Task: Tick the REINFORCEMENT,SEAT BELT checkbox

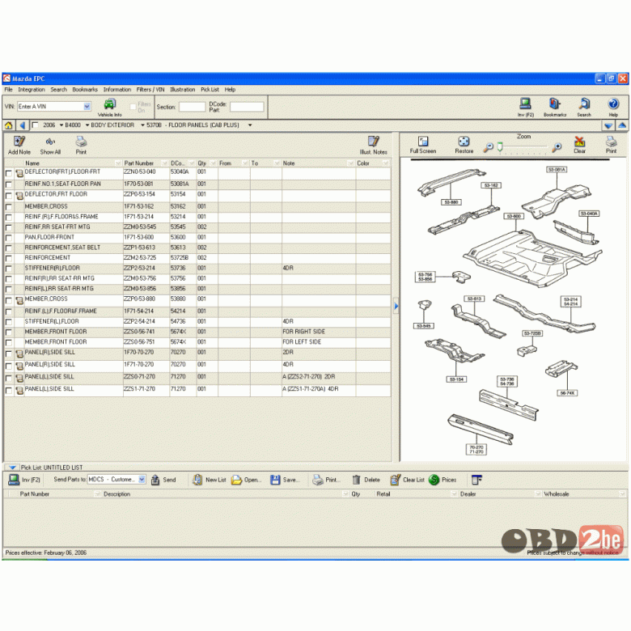Action: 8,248
